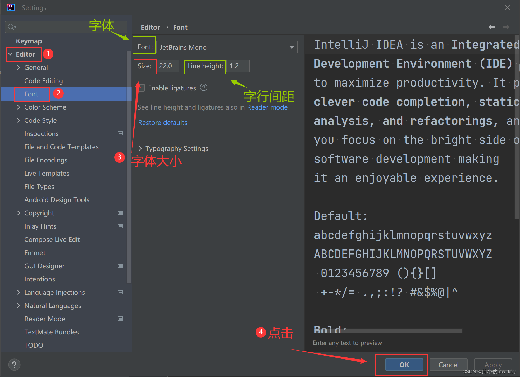Image resolution: width=520 pixels, height=377 pixels.
Task: Click the settings search magnifier icon
Action: pyautogui.click(x=12, y=27)
